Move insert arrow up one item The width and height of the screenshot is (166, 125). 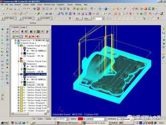click(x=30, y=36)
